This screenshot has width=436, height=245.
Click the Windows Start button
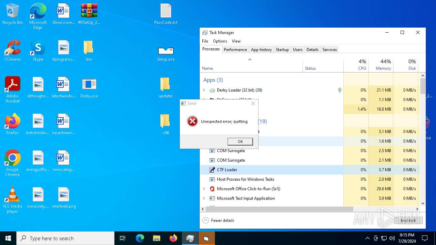tap(8, 238)
